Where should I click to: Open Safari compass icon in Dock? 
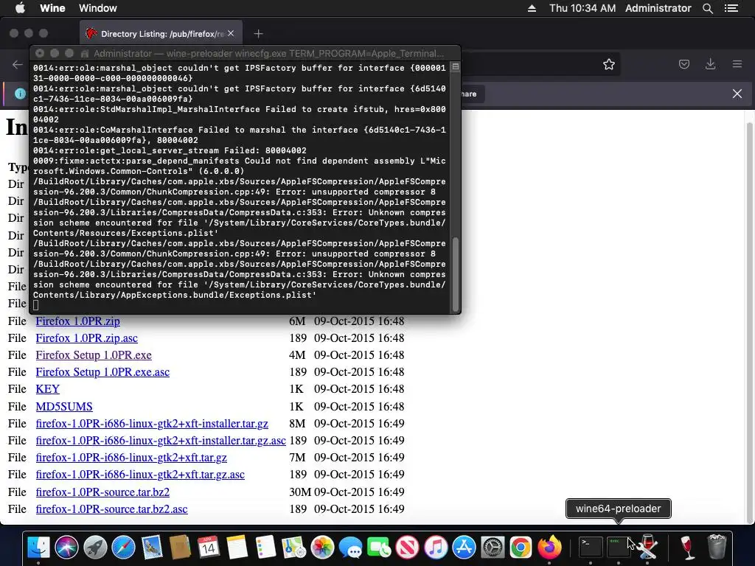[123, 548]
